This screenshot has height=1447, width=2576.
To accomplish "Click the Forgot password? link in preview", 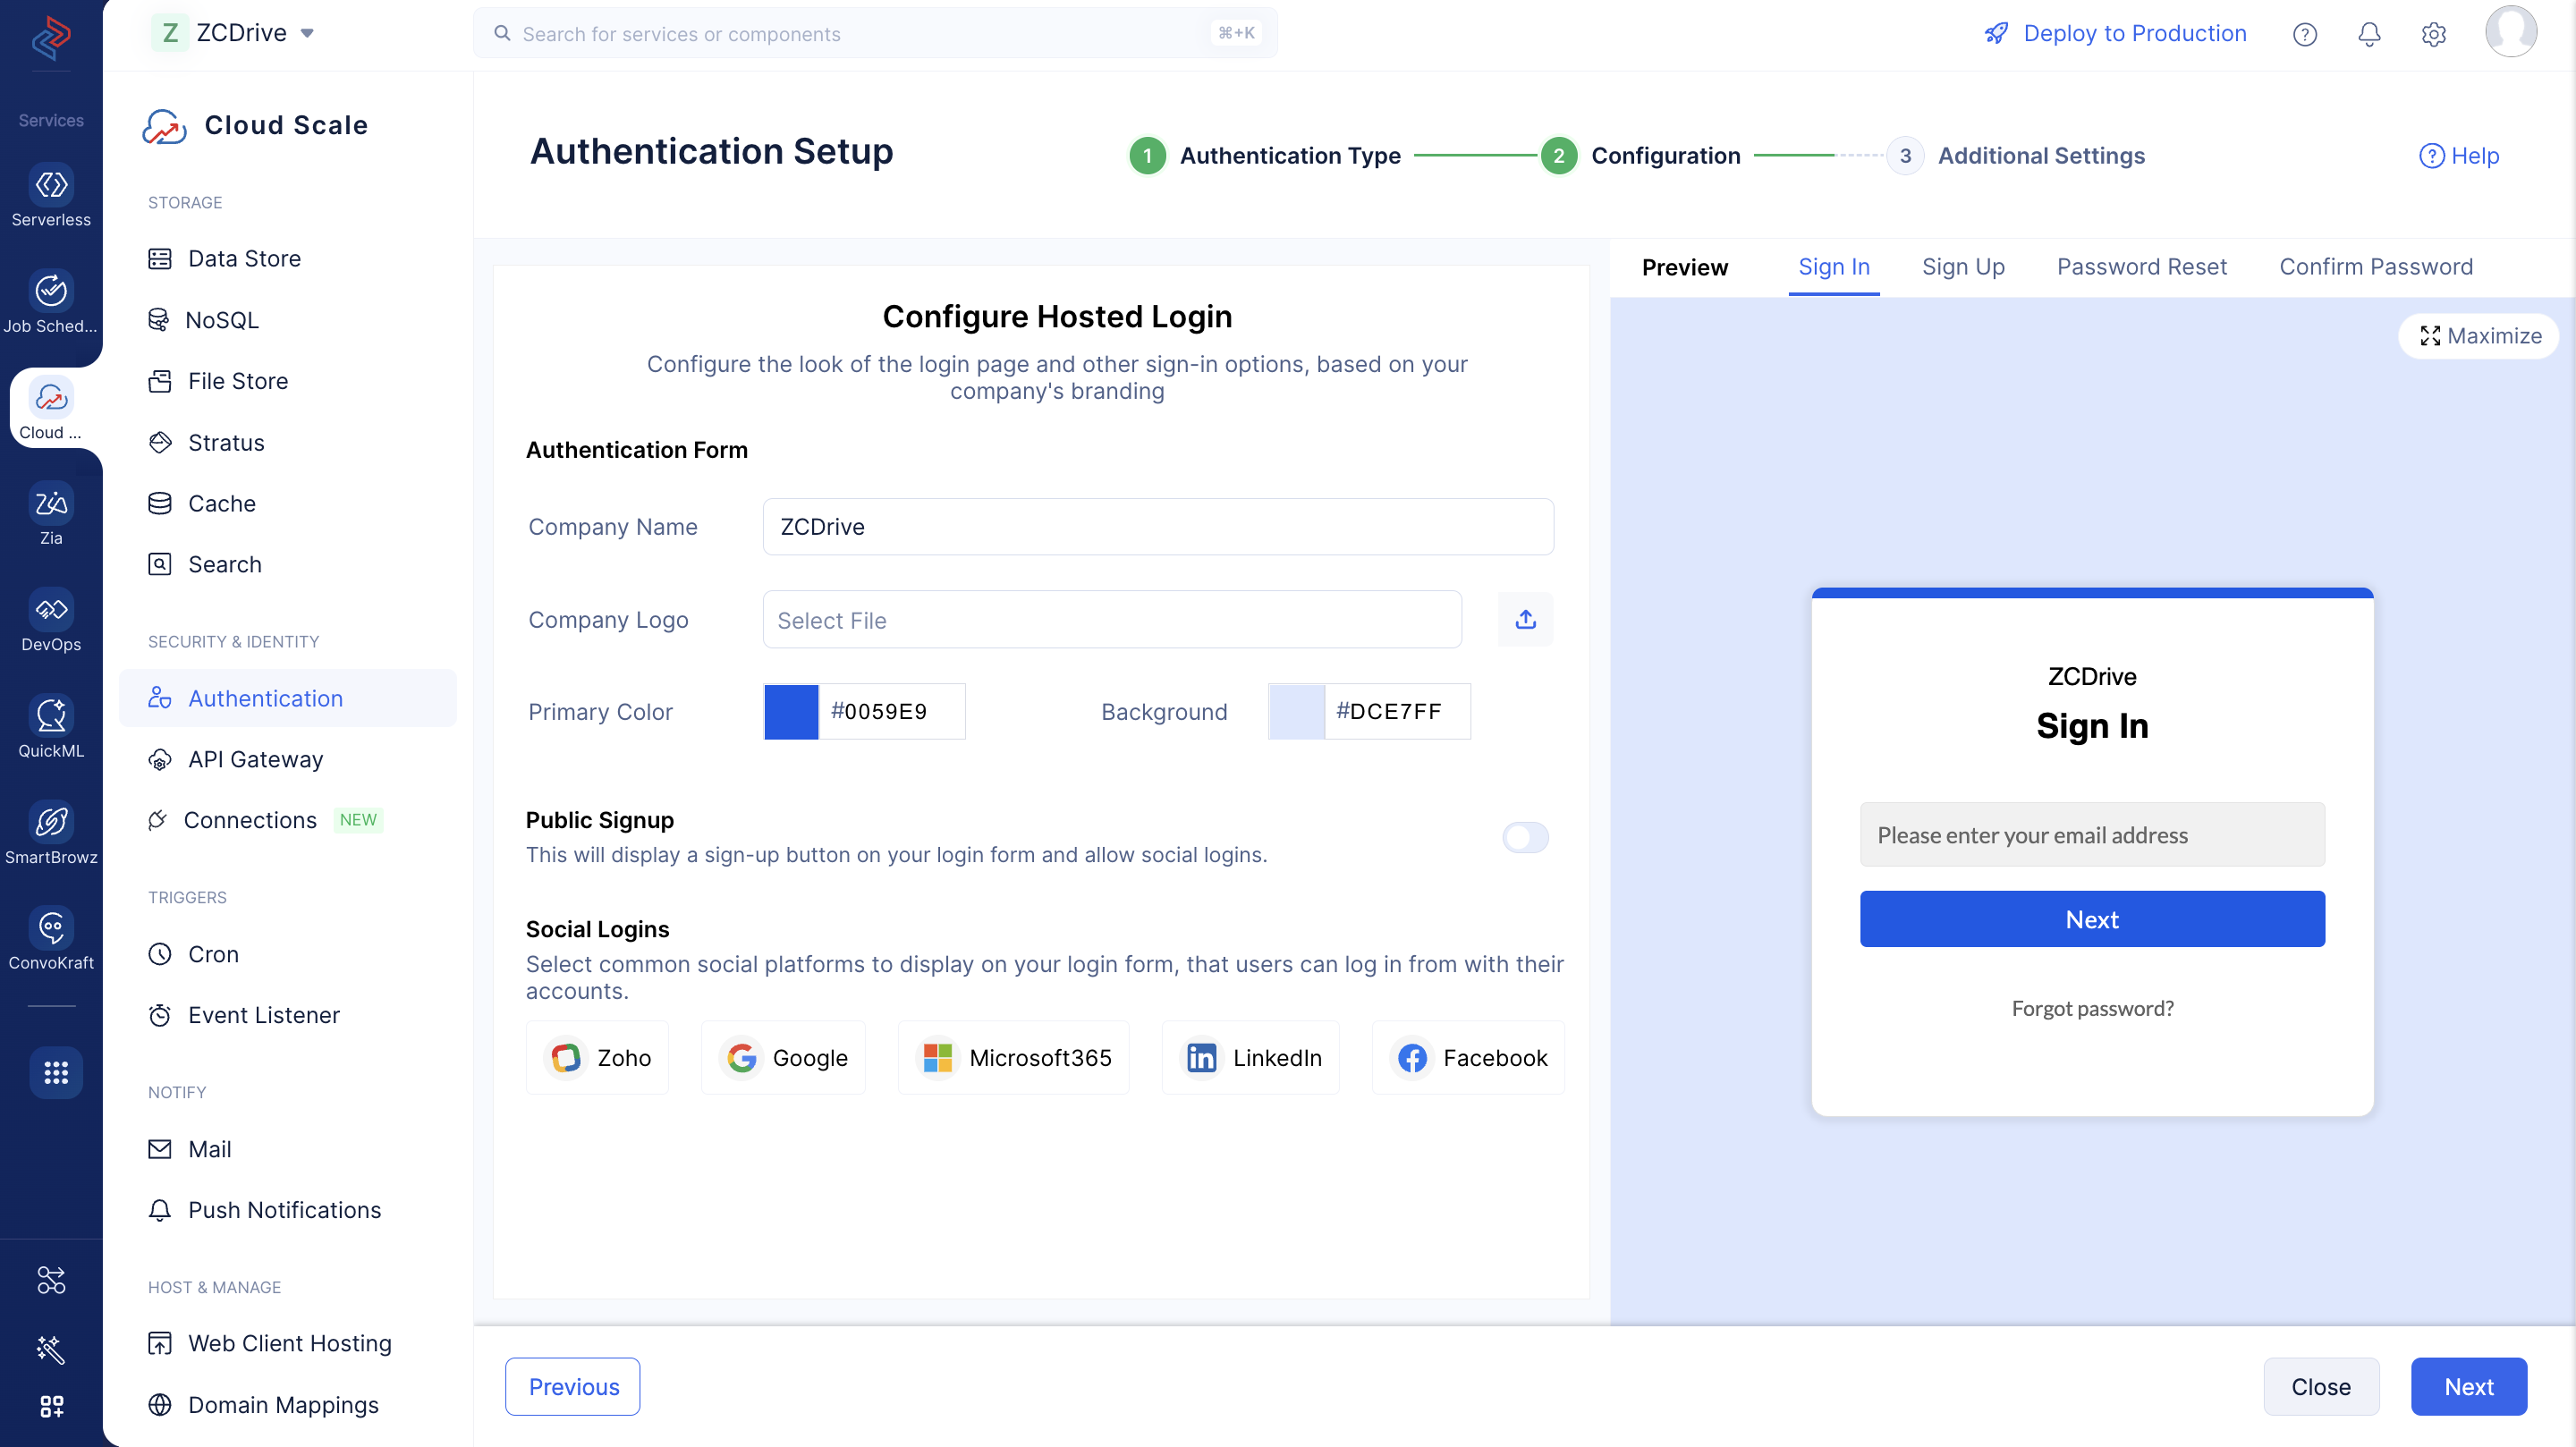I will [2092, 1008].
